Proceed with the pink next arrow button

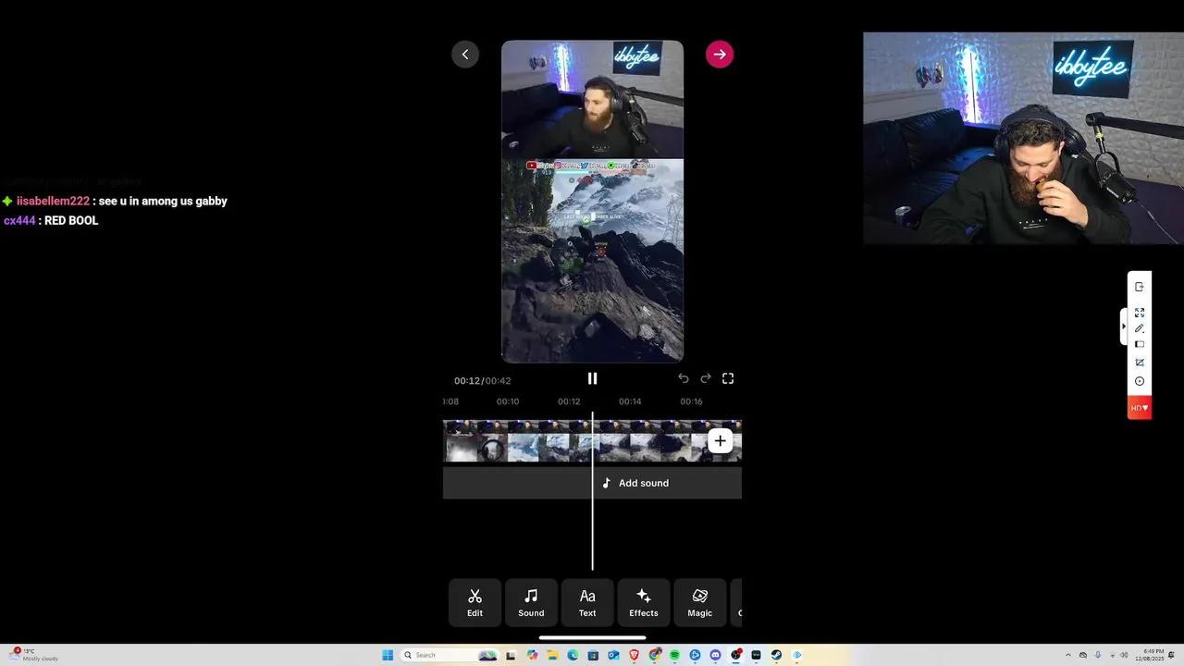pos(720,55)
